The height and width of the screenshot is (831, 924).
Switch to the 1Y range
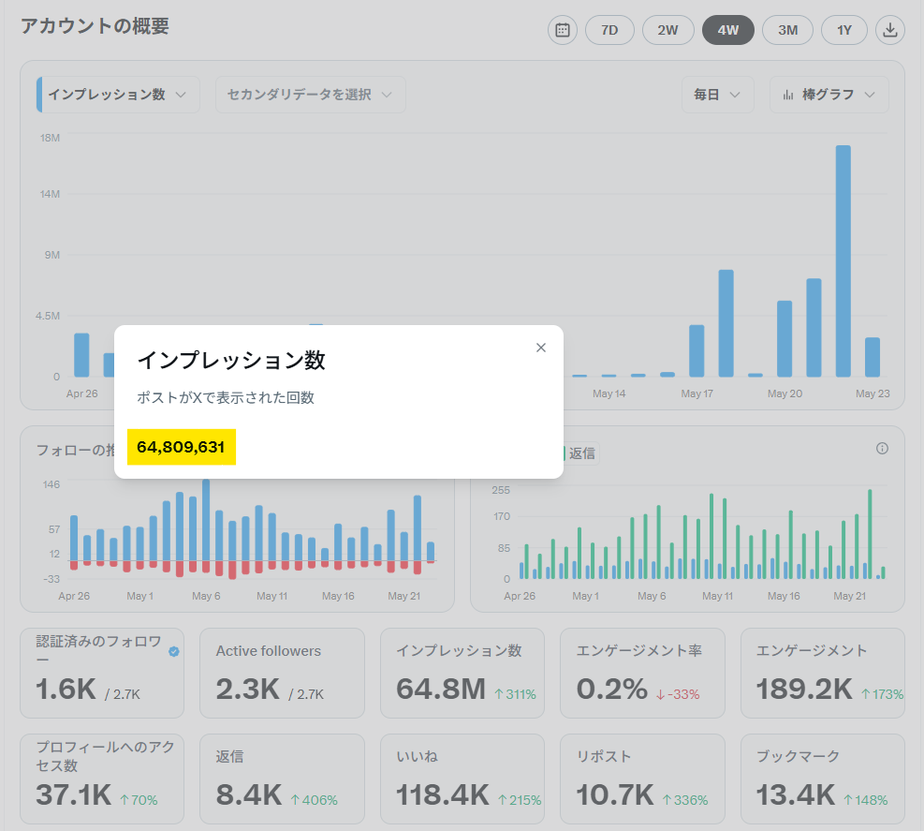[843, 30]
